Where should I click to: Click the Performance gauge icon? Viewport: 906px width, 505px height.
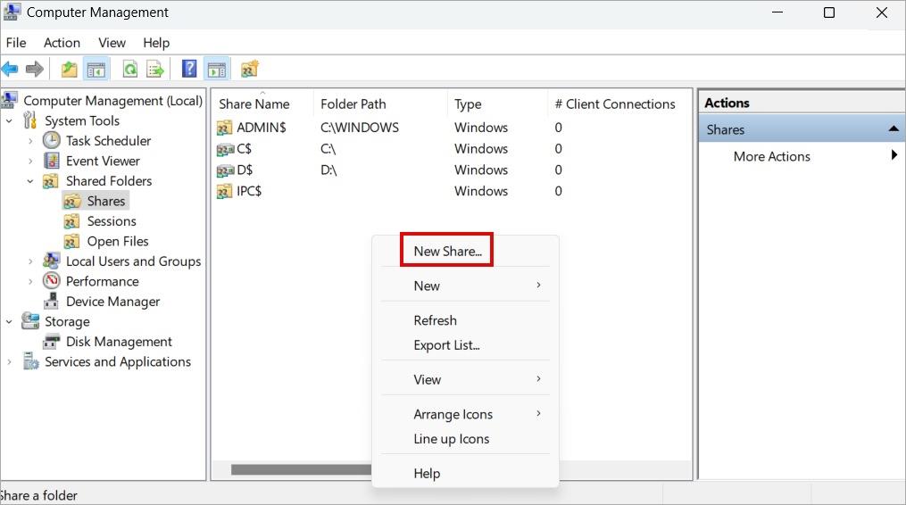52,281
